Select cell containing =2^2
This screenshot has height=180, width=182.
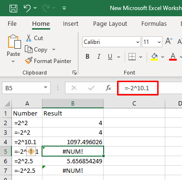pyautogui.click(x=27, y=123)
